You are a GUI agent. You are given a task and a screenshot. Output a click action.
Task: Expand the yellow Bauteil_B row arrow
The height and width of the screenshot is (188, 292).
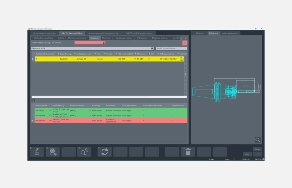(33, 59)
